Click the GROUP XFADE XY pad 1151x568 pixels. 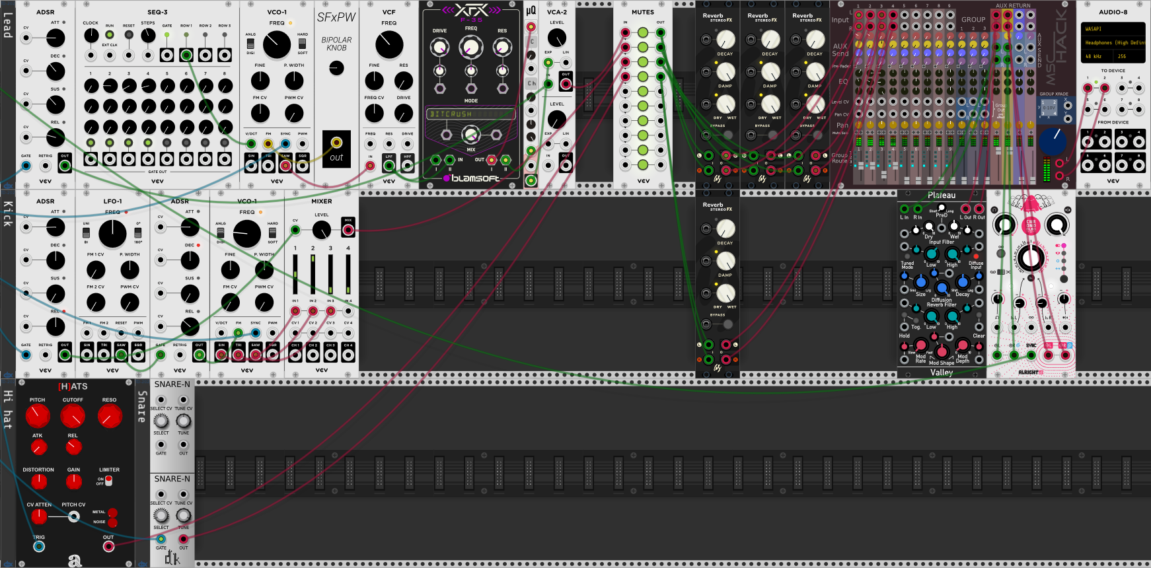coord(1049,108)
